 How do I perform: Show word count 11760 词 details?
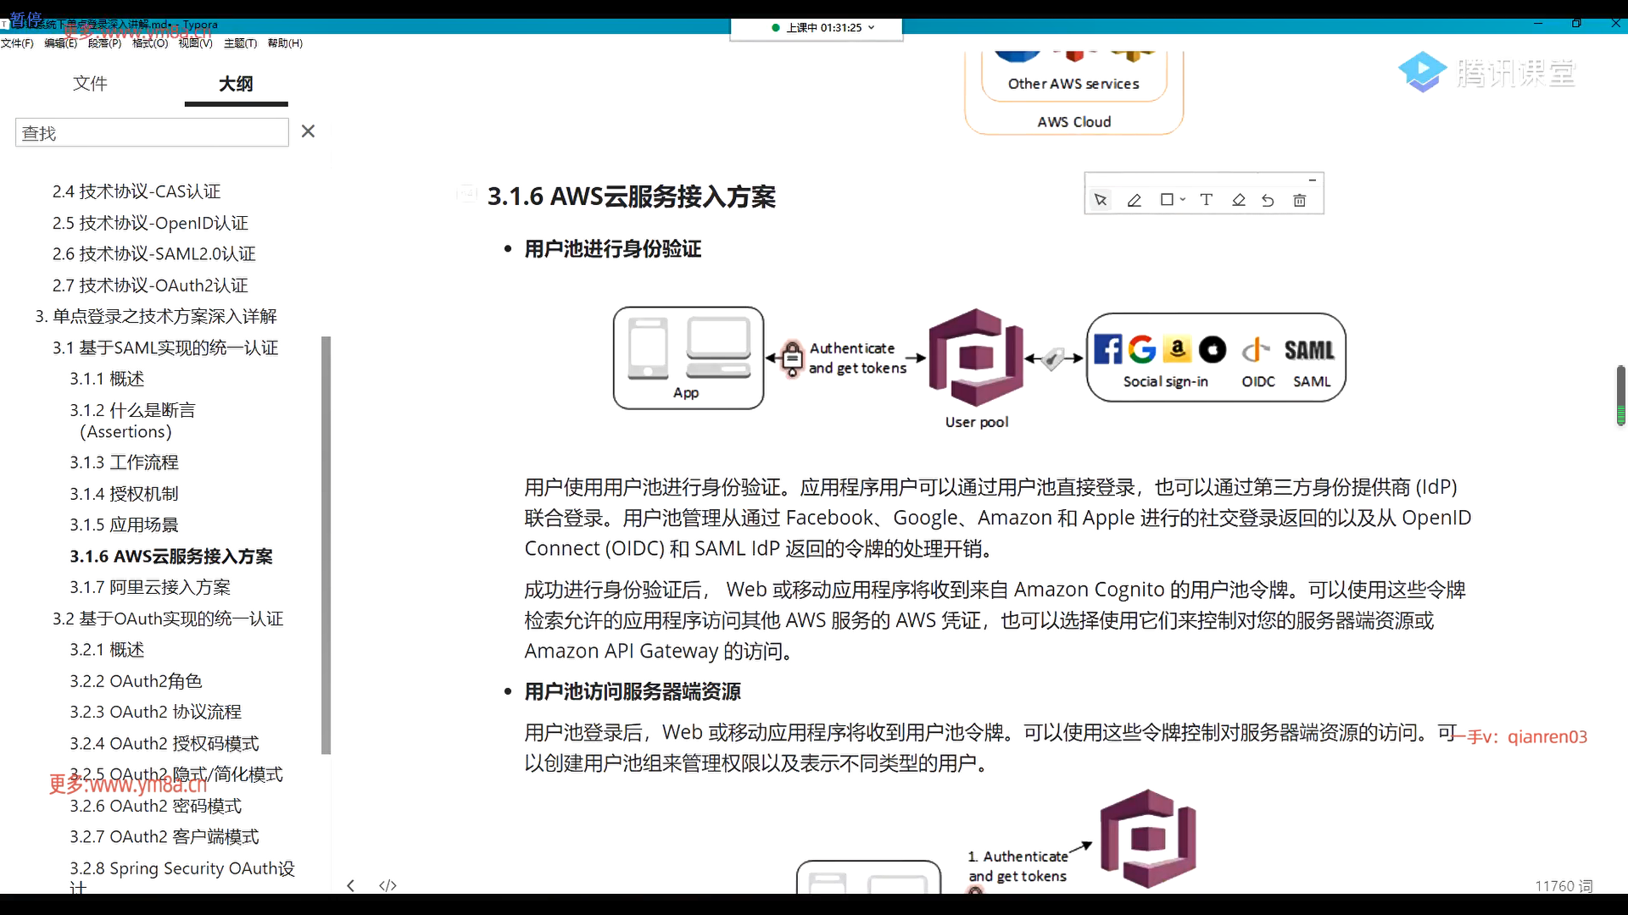[x=1563, y=885]
